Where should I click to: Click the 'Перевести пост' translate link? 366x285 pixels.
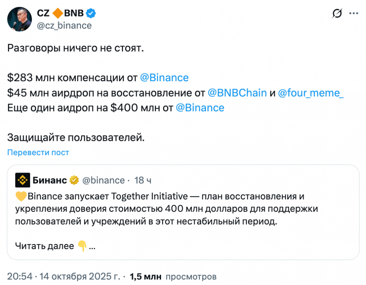[38, 153]
